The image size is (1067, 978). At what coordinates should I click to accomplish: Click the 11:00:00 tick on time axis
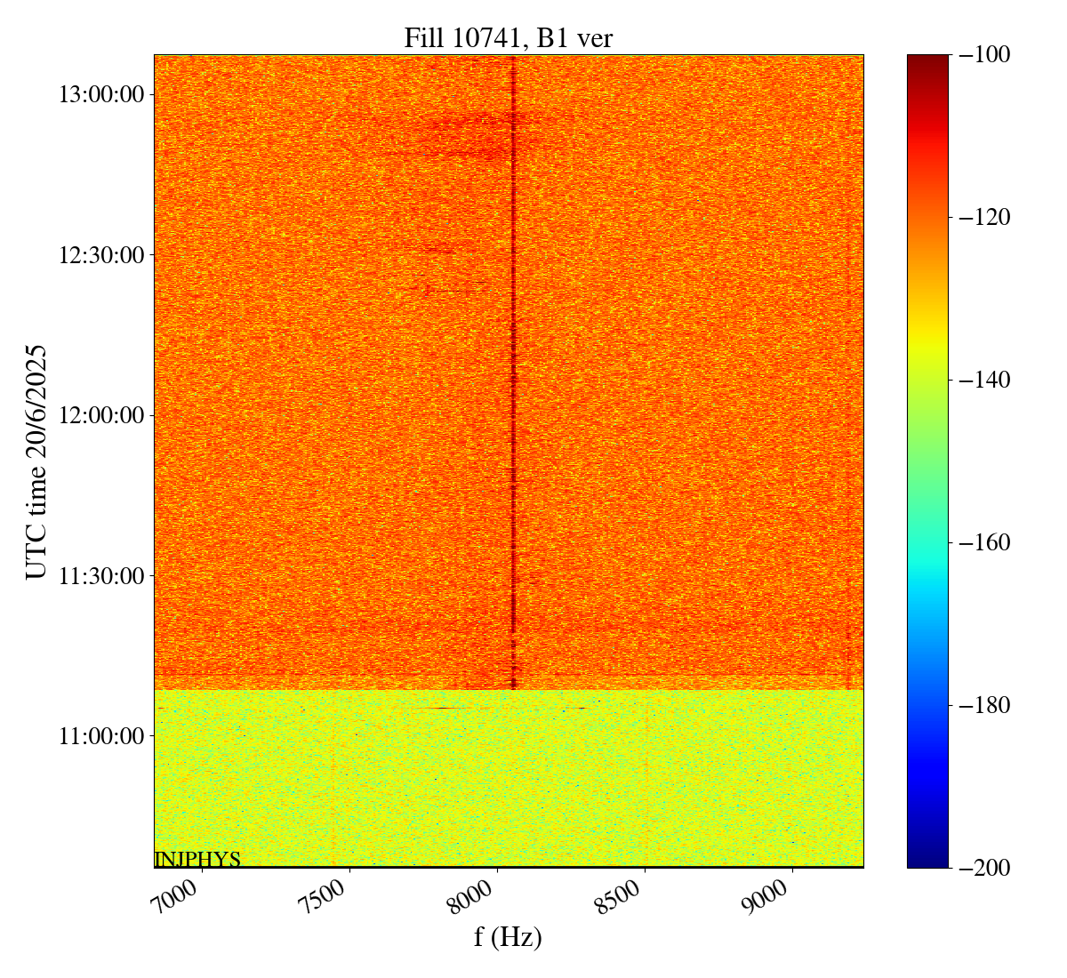100,736
